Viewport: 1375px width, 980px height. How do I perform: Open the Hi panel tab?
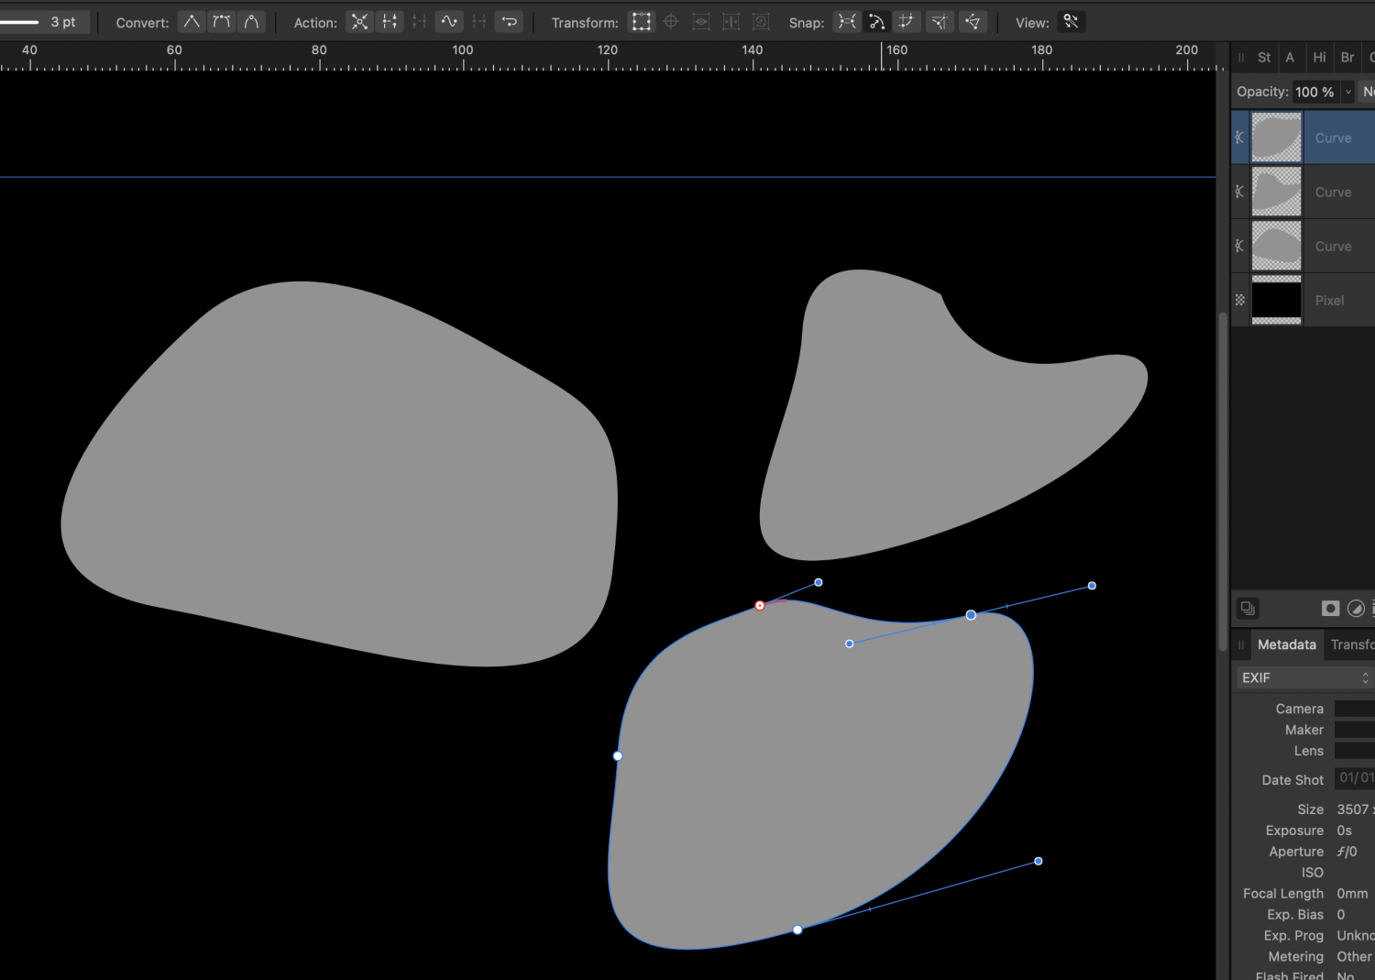[1319, 57]
